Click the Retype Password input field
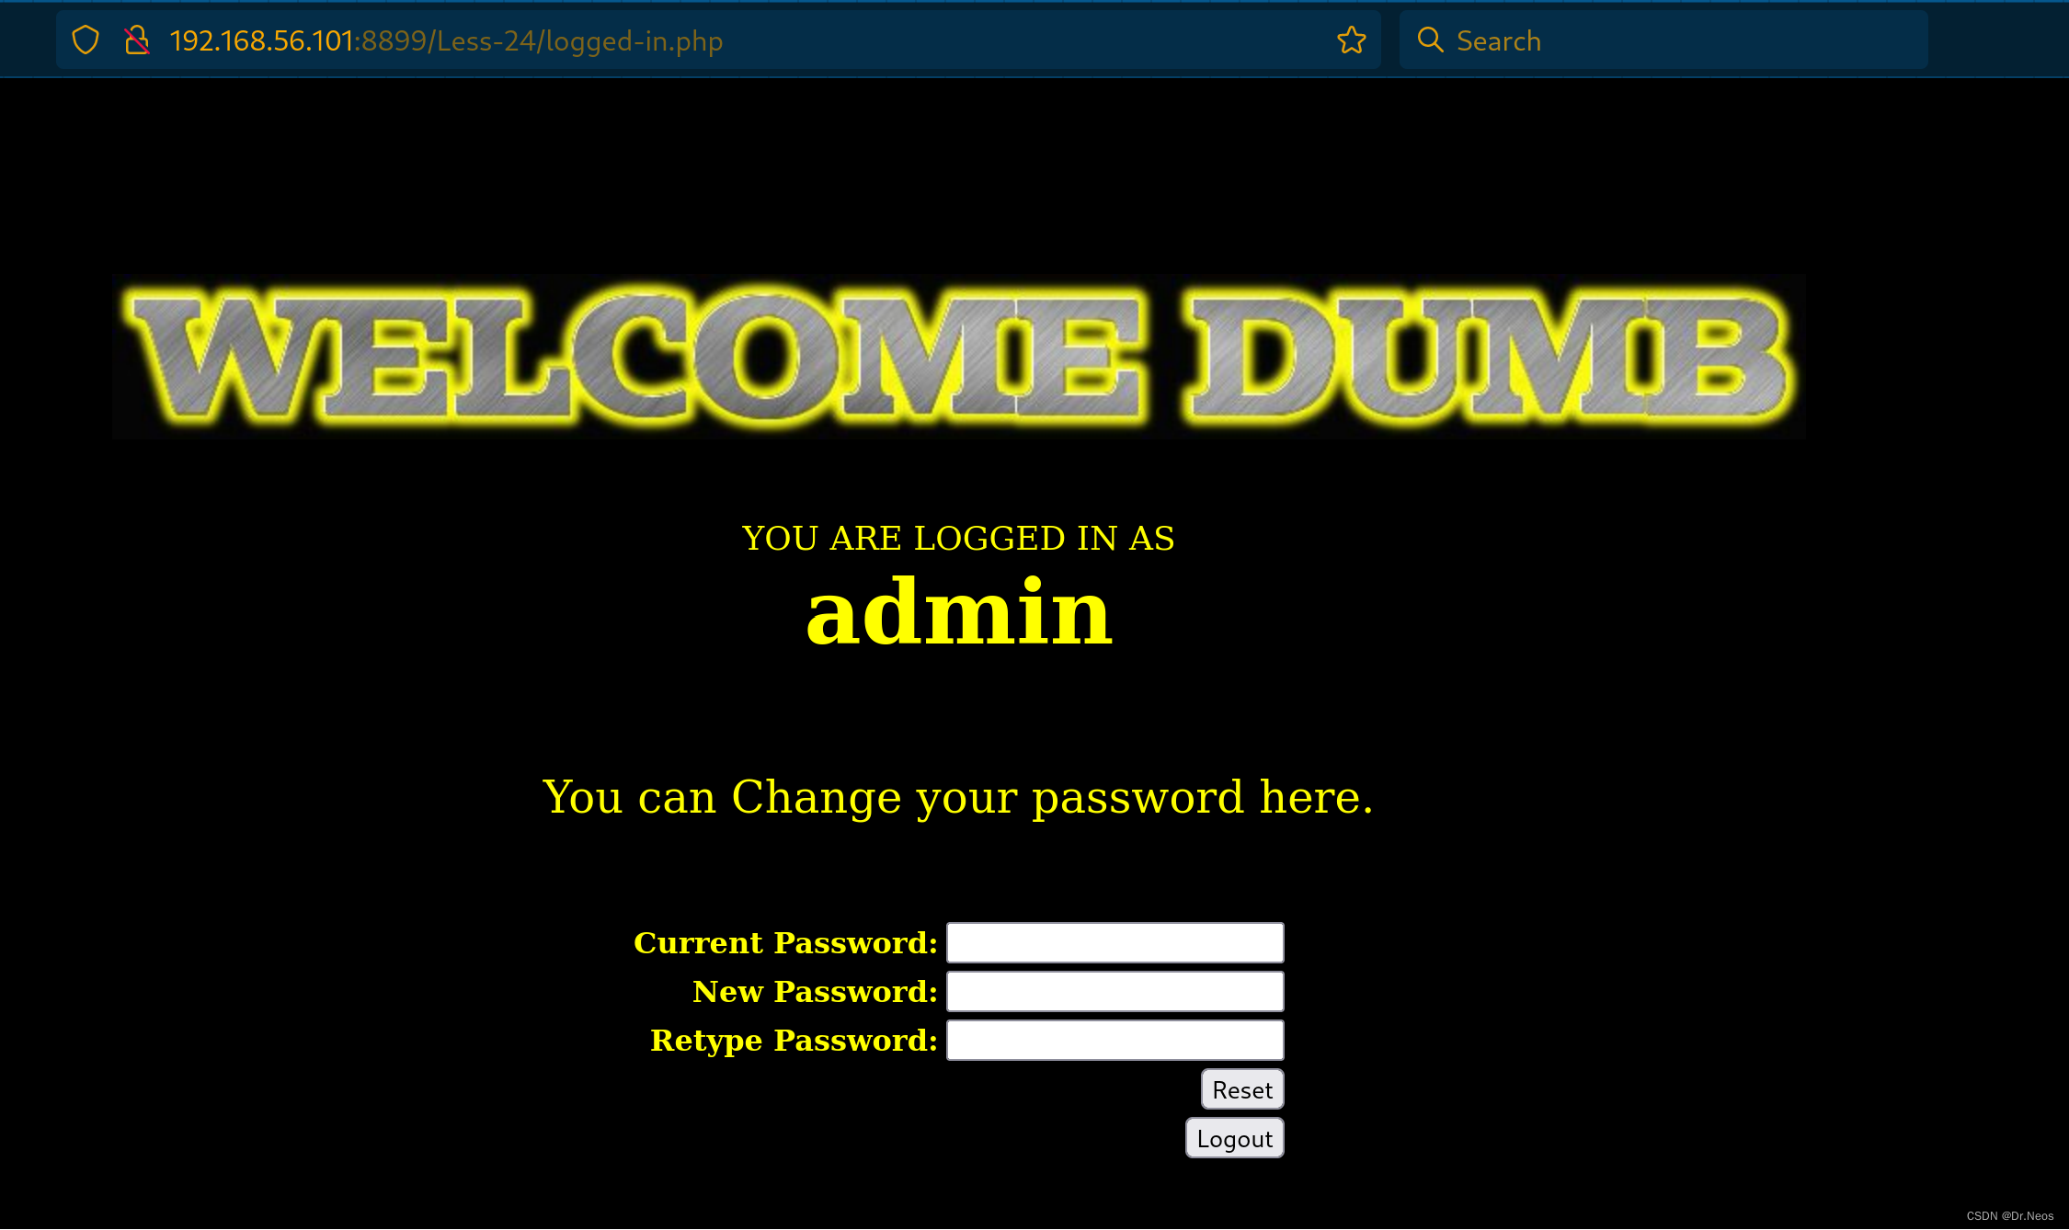Image resolution: width=2069 pixels, height=1230 pixels. (1115, 1040)
